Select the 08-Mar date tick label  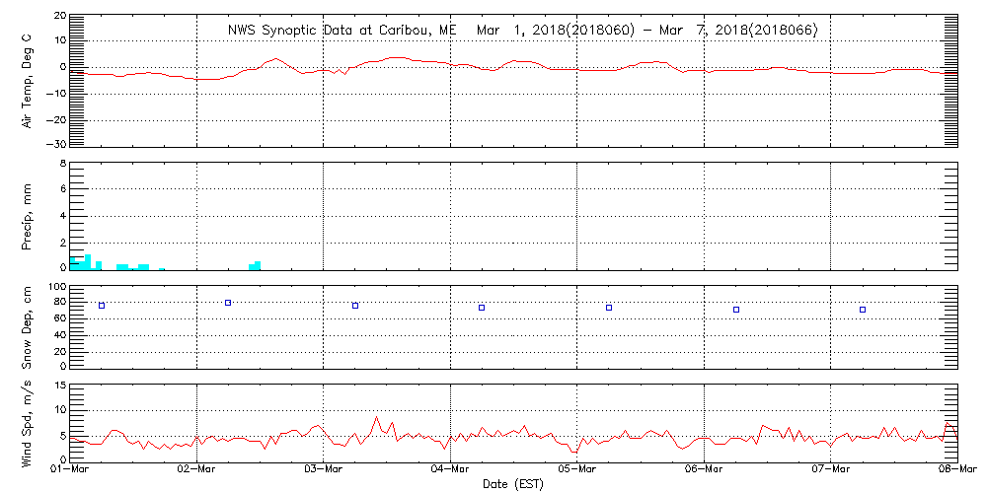[x=957, y=471]
